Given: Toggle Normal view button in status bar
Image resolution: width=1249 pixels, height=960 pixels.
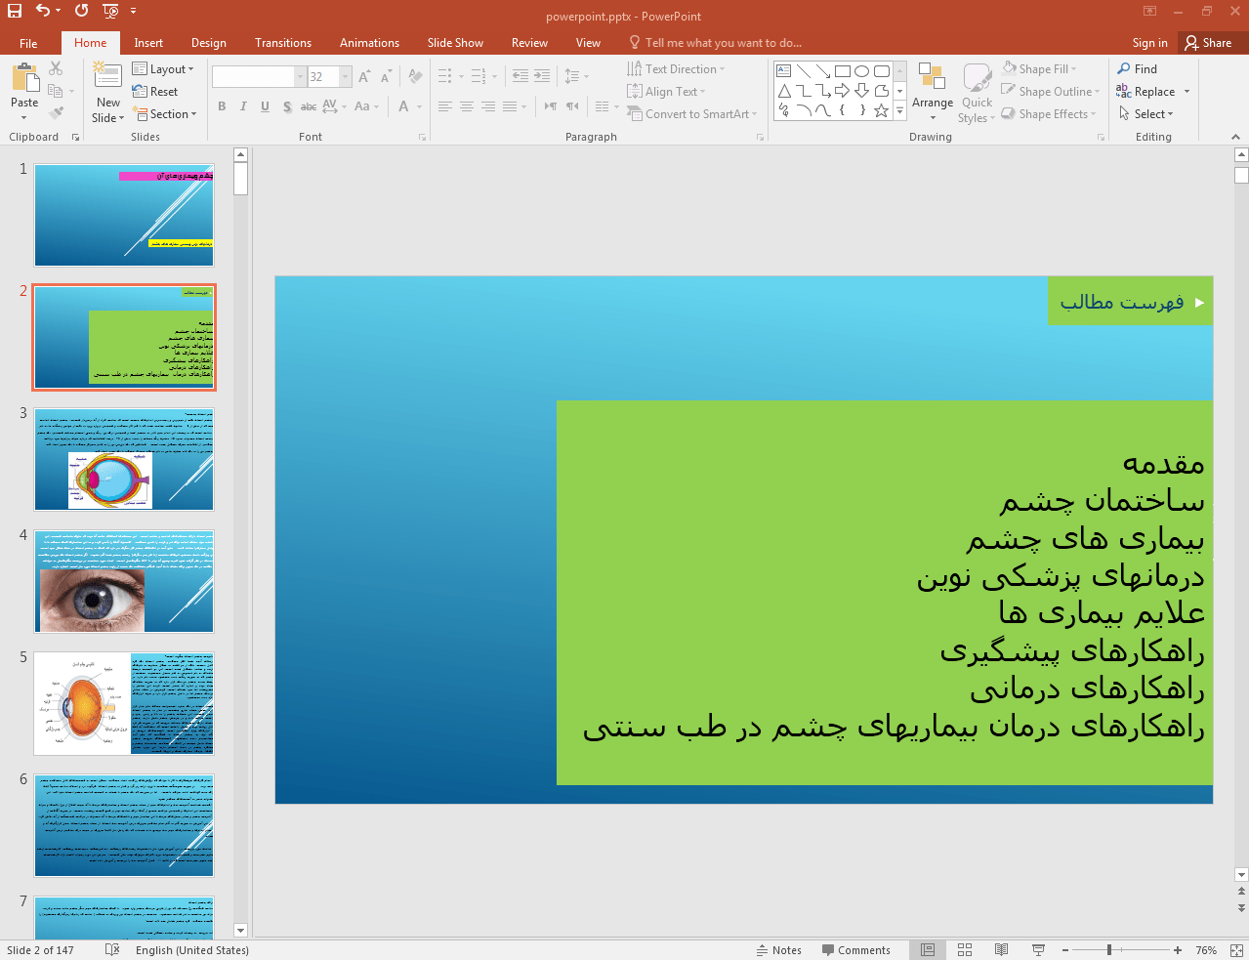Looking at the screenshot, I should 928,950.
